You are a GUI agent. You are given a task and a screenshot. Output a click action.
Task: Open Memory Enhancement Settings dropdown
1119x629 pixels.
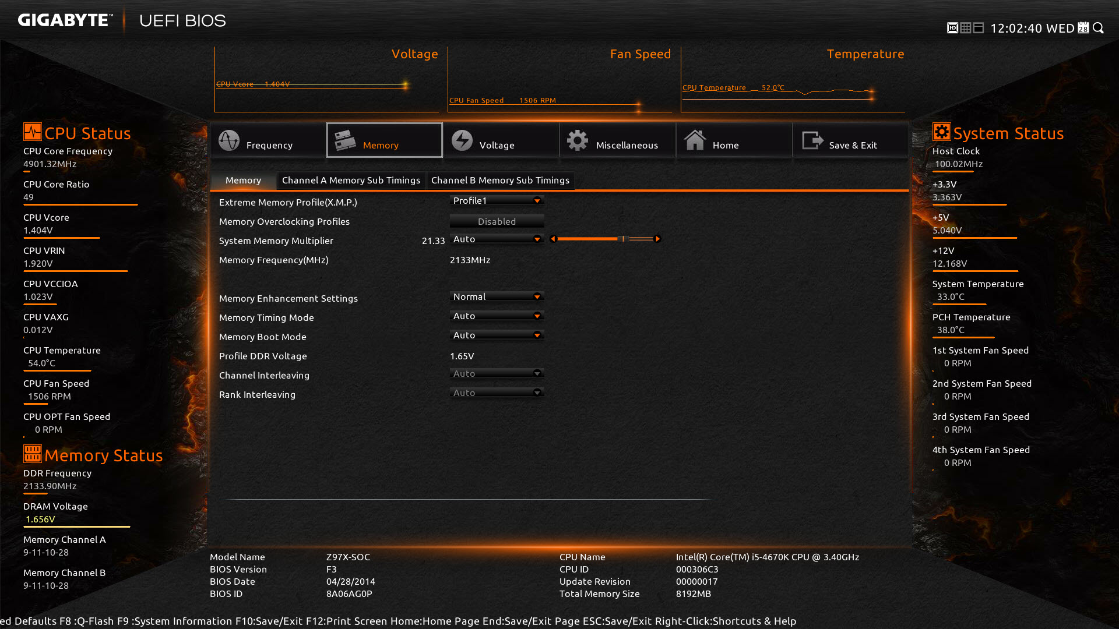497,296
